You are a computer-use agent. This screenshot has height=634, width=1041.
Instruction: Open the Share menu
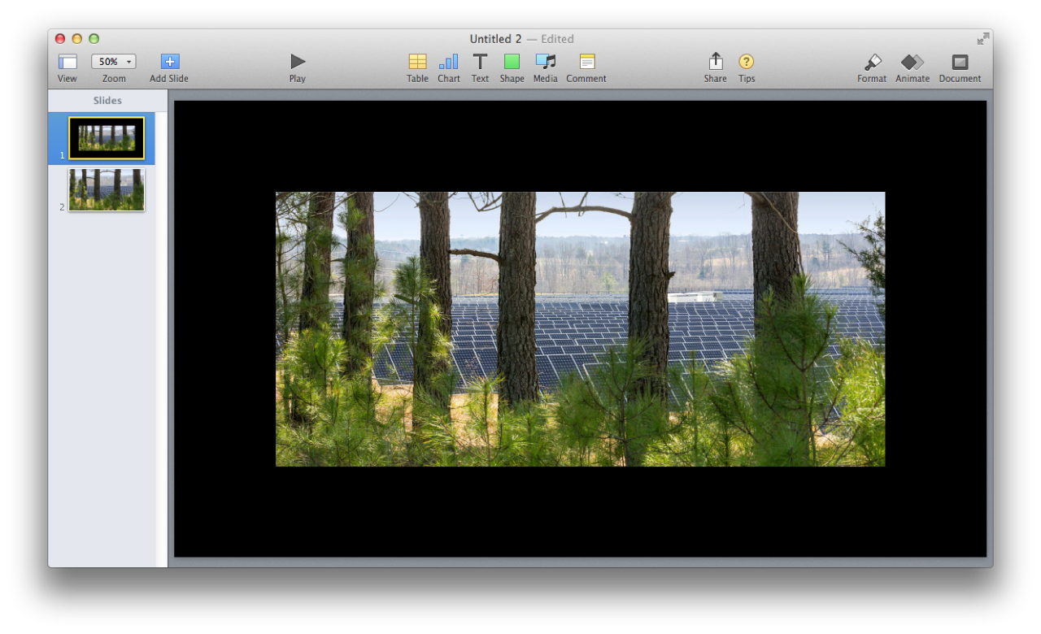point(715,62)
